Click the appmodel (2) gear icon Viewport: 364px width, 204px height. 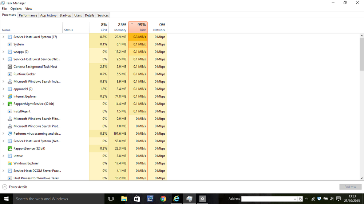click(10, 89)
